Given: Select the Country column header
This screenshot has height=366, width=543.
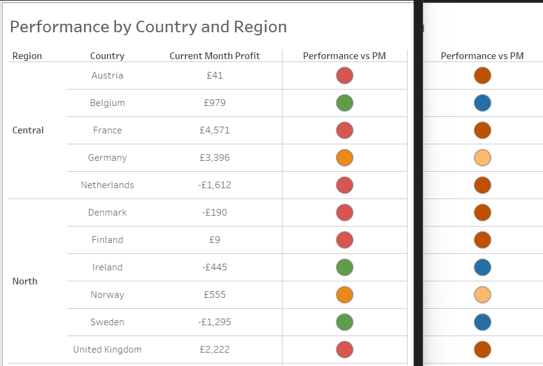Looking at the screenshot, I should pyautogui.click(x=107, y=56).
